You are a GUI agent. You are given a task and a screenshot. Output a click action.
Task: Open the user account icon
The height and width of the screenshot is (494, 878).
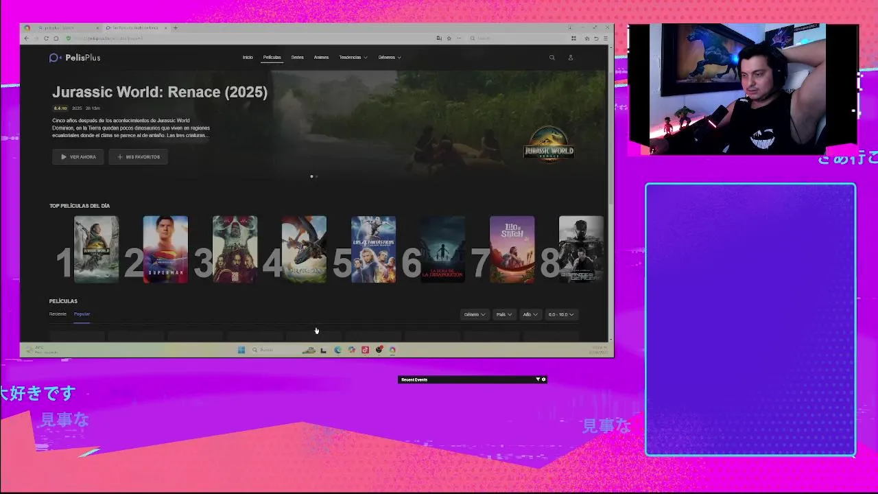click(570, 58)
